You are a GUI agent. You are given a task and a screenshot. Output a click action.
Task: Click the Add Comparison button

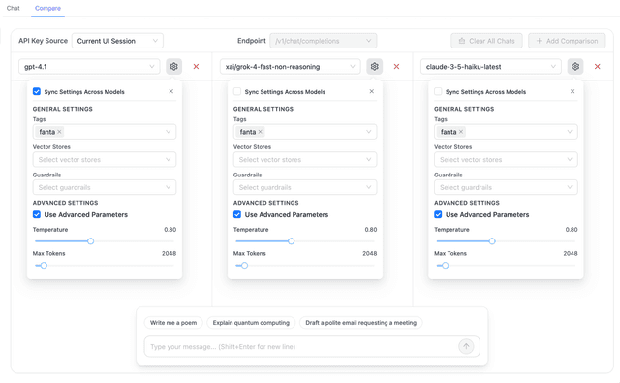click(x=567, y=41)
